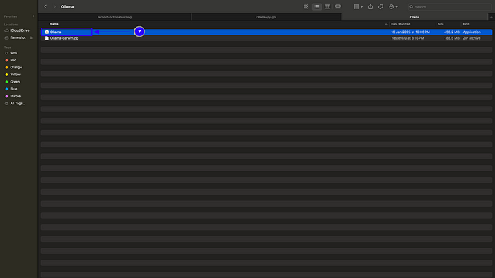Image resolution: width=495 pixels, height=278 pixels.
Task: Select the Blue tag
Action: click(13, 89)
